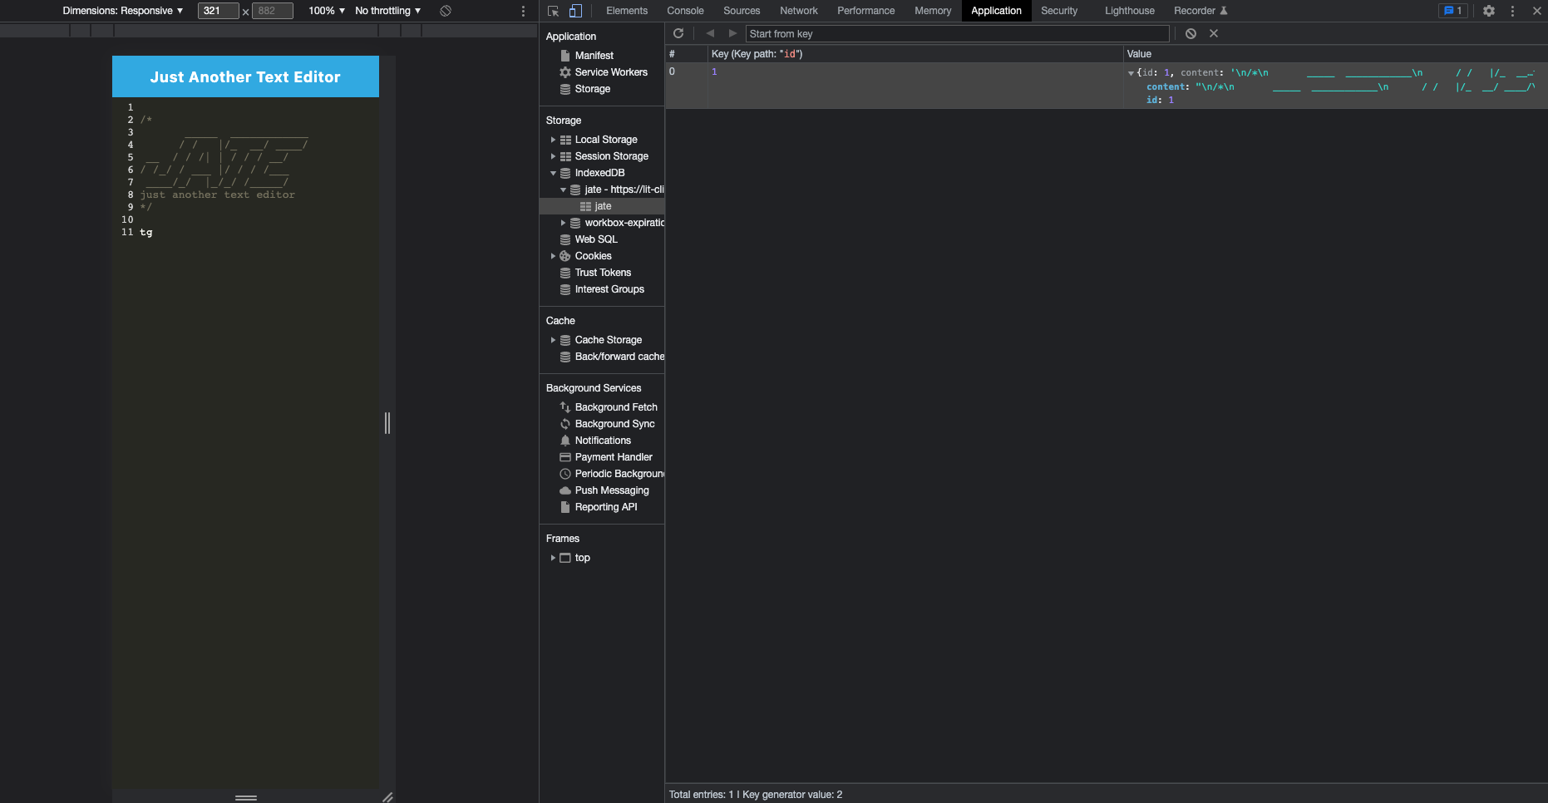Image resolution: width=1548 pixels, height=803 pixels.
Task: Click the Notifications bell icon
Action: 565,441
